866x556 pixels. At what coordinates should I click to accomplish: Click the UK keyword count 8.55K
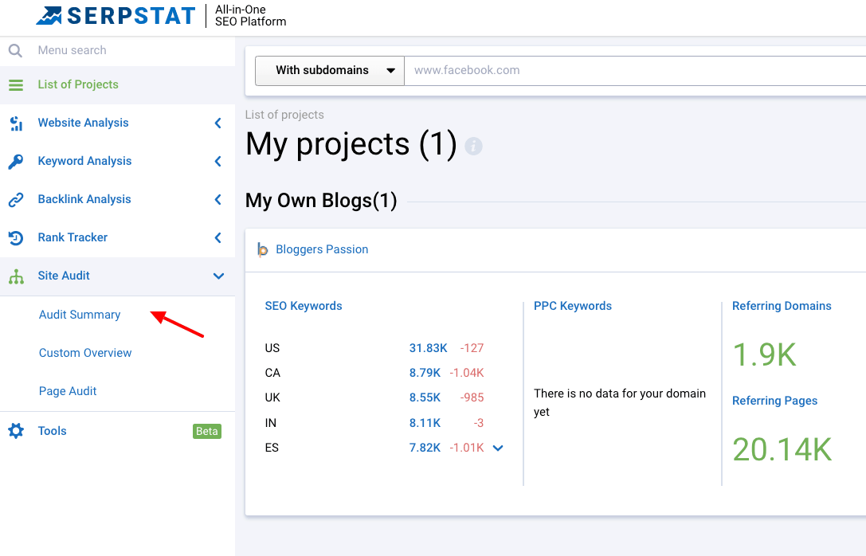(x=425, y=397)
